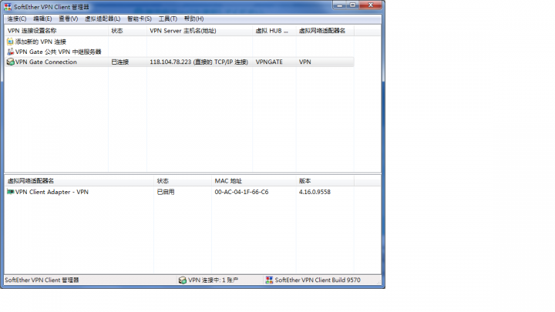Sort by 虚拟网络适配器名 header in connection list
555x312 pixels.
325,31
